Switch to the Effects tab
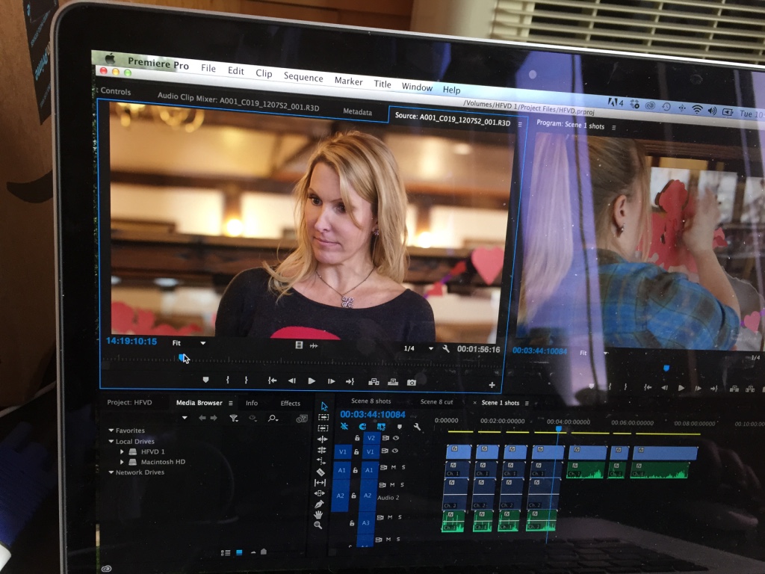765x574 pixels. click(x=291, y=403)
